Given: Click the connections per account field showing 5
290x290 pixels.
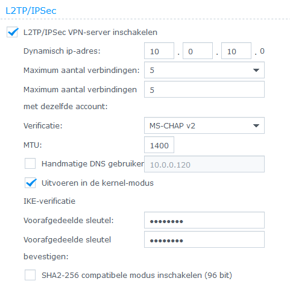Looking at the screenshot, I should (x=204, y=89).
